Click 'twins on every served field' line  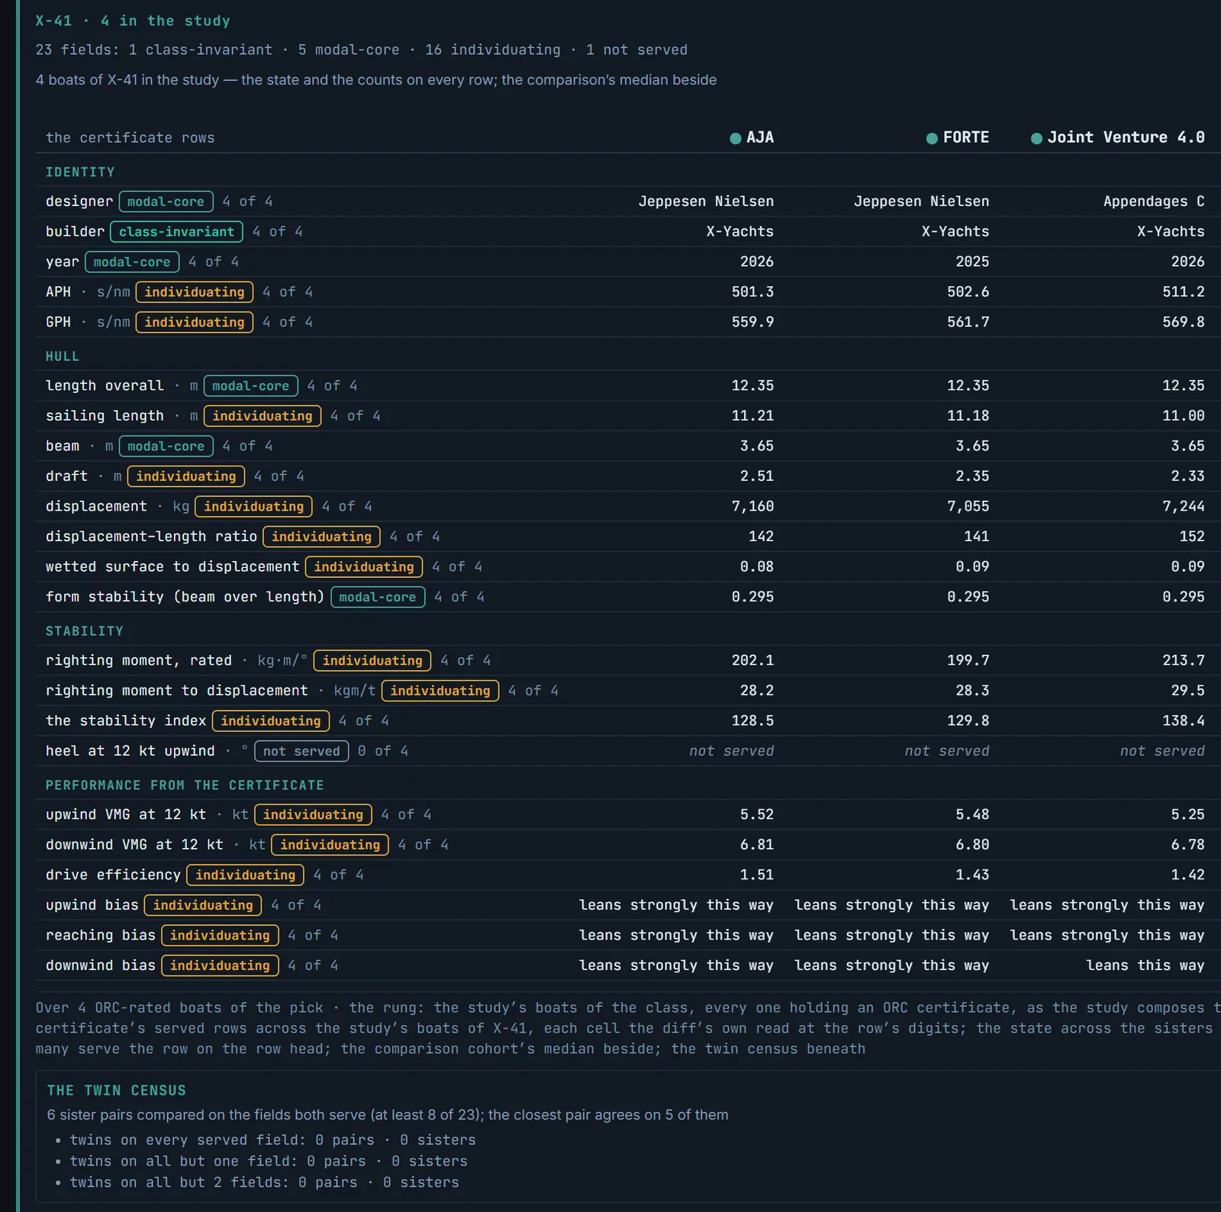[x=272, y=1140]
